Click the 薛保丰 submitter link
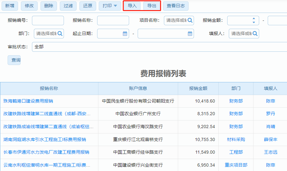Screen dimensions: 287x171 [x=271, y=139]
